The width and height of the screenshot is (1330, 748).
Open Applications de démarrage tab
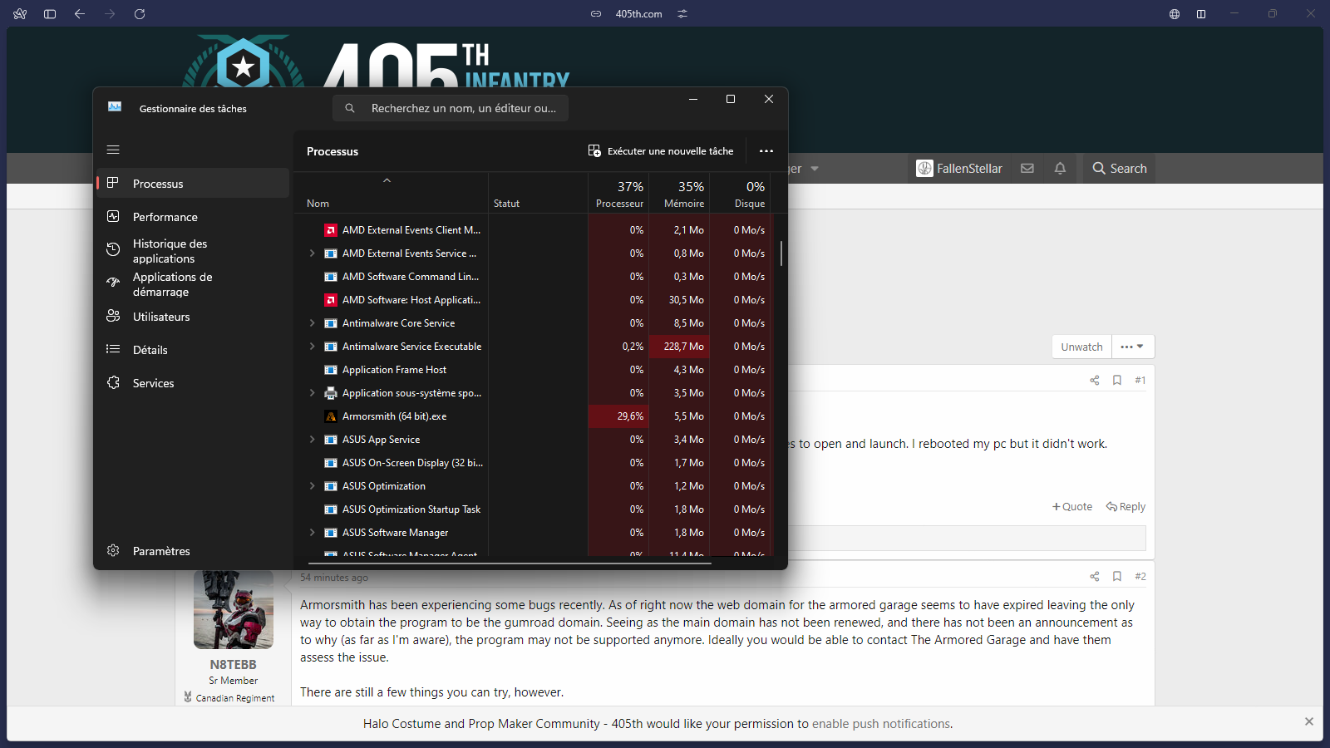point(193,283)
